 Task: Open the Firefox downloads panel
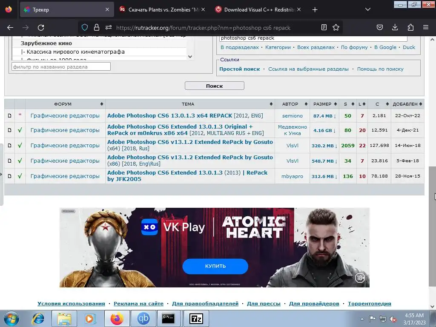pos(395,27)
